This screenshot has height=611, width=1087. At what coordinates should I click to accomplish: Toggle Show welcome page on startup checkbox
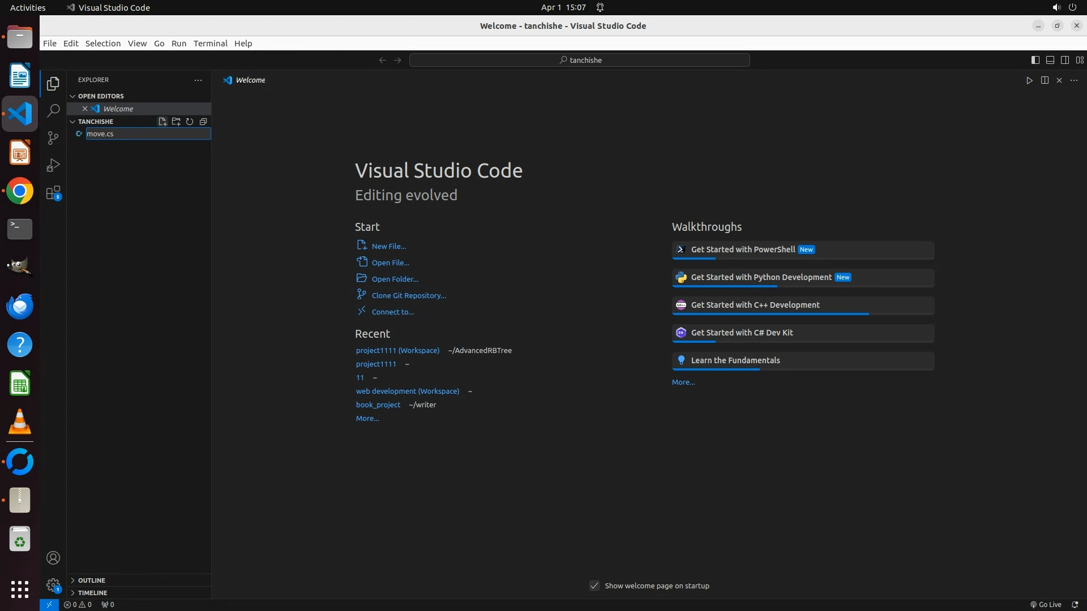point(594,586)
